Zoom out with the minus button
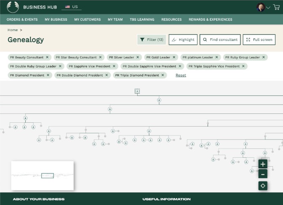 pyautogui.click(x=263, y=174)
